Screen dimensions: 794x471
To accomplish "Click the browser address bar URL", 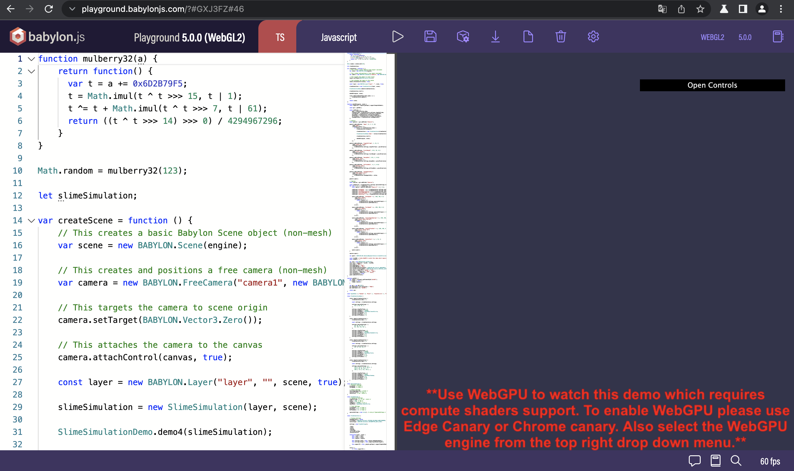I will 162,9.
